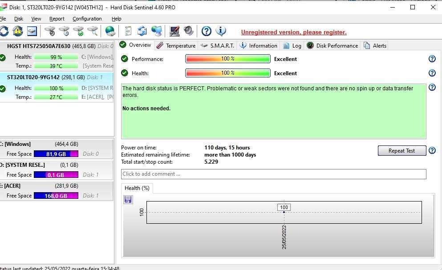Switch to the Information tab
This screenshot has width=442, height=270.
259,46
